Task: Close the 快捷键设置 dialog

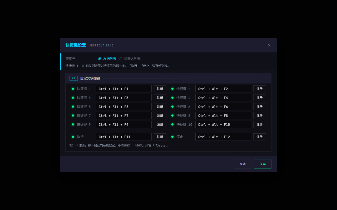Action: click(269, 45)
